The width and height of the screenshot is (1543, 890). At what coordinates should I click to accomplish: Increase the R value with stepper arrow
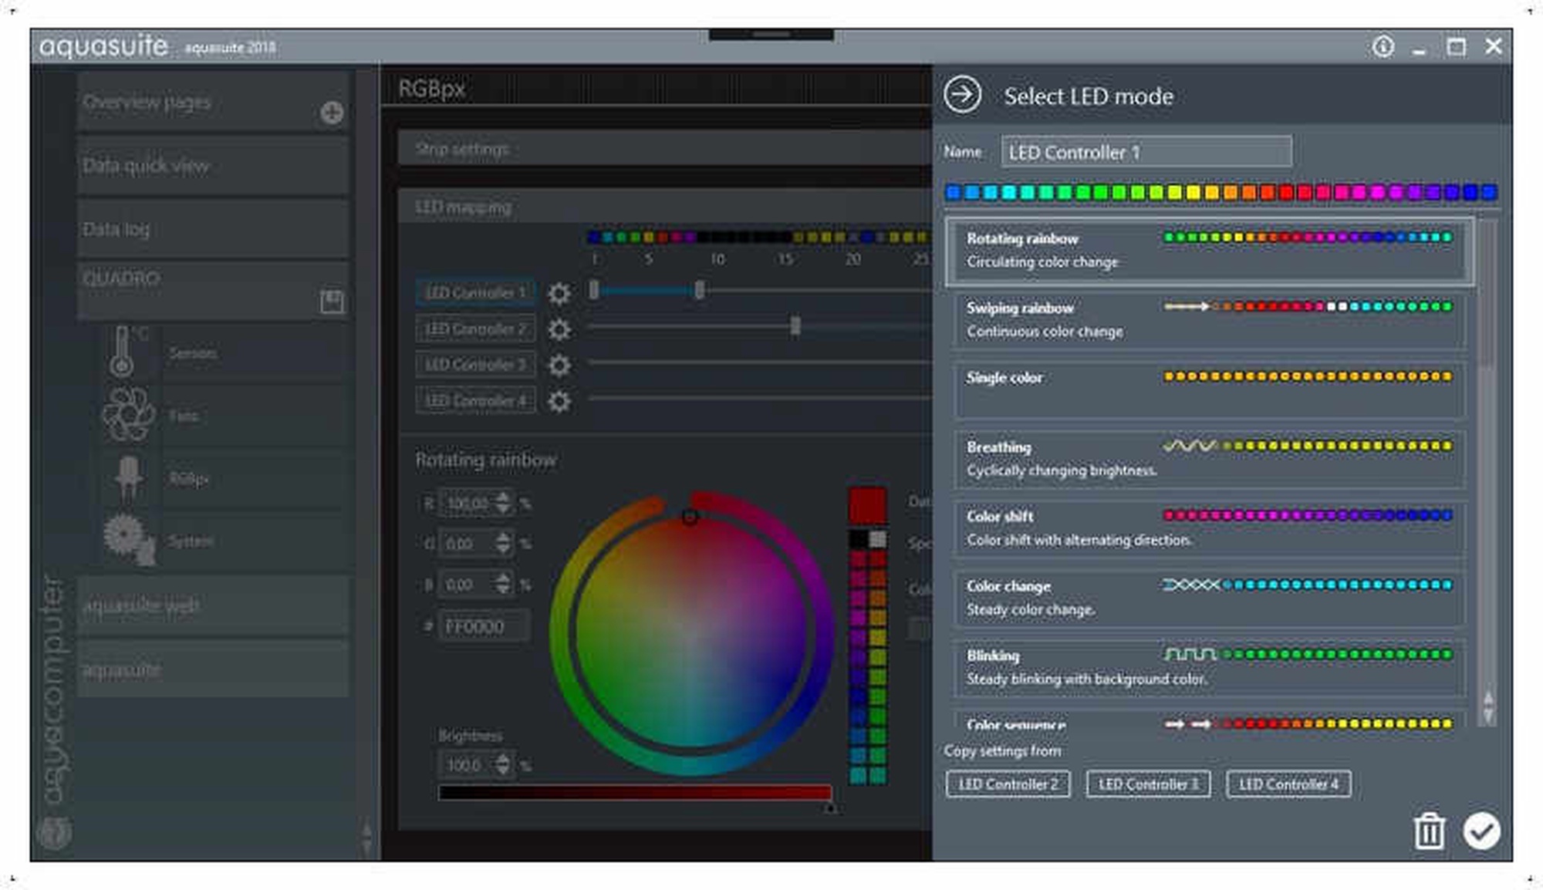click(503, 497)
